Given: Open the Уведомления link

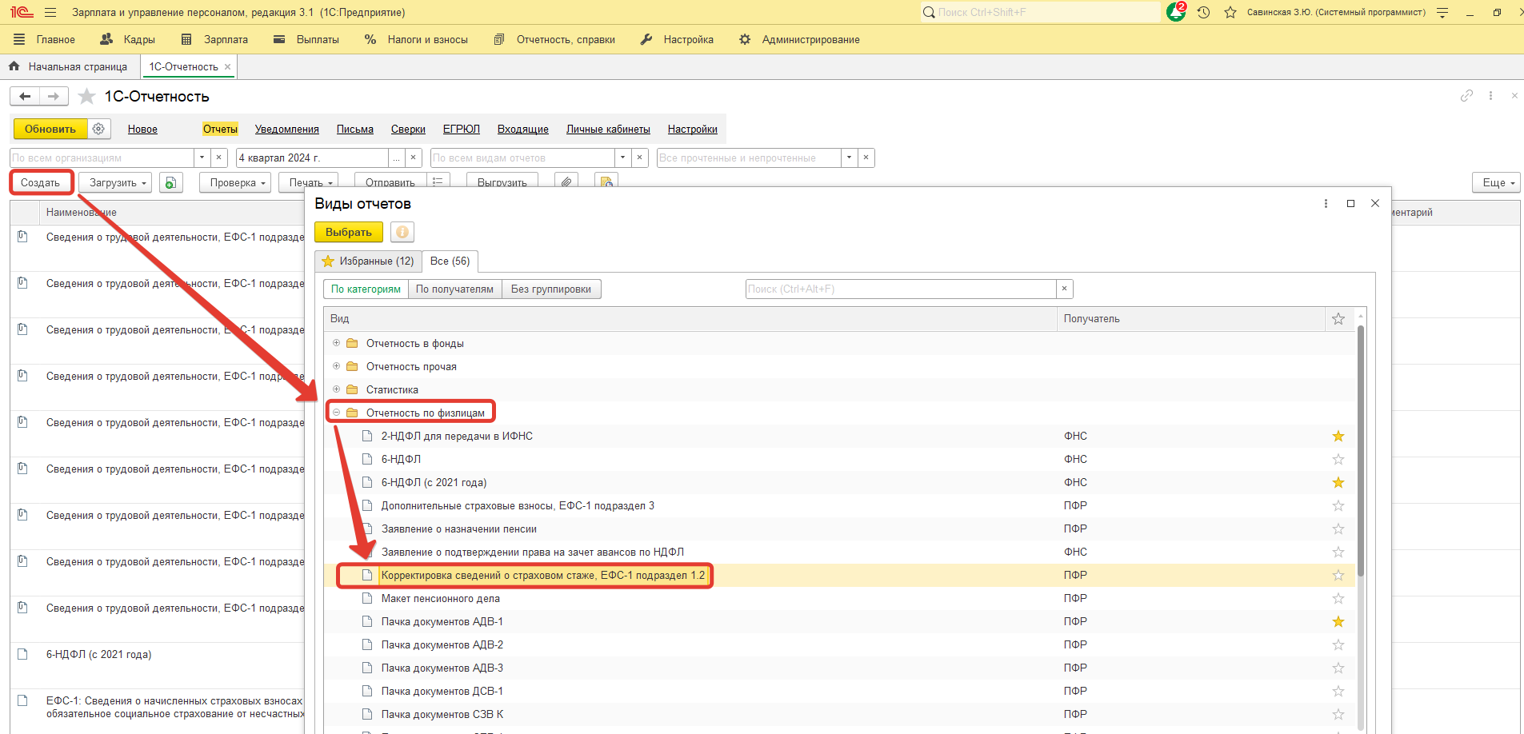Looking at the screenshot, I should pos(286,129).
